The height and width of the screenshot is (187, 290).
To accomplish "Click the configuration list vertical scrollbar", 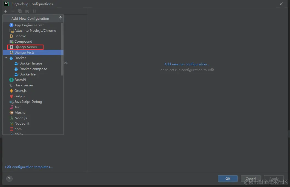I will click(62, 49).
